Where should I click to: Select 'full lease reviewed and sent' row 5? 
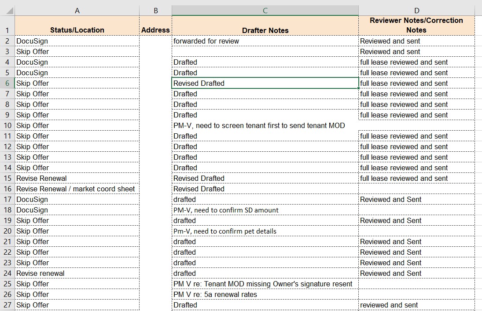[x=416, y=73]
